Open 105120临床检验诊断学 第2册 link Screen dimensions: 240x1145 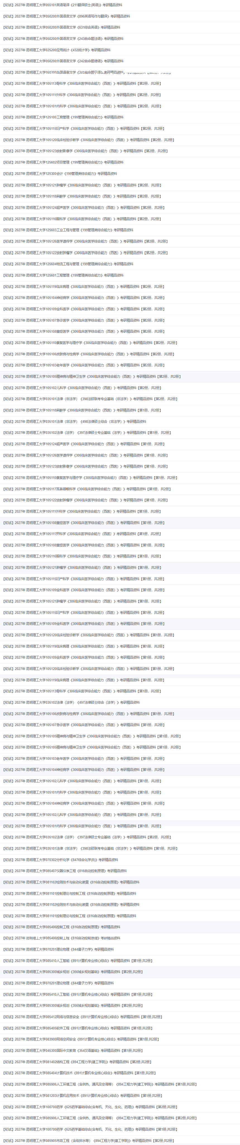point(89,140)
